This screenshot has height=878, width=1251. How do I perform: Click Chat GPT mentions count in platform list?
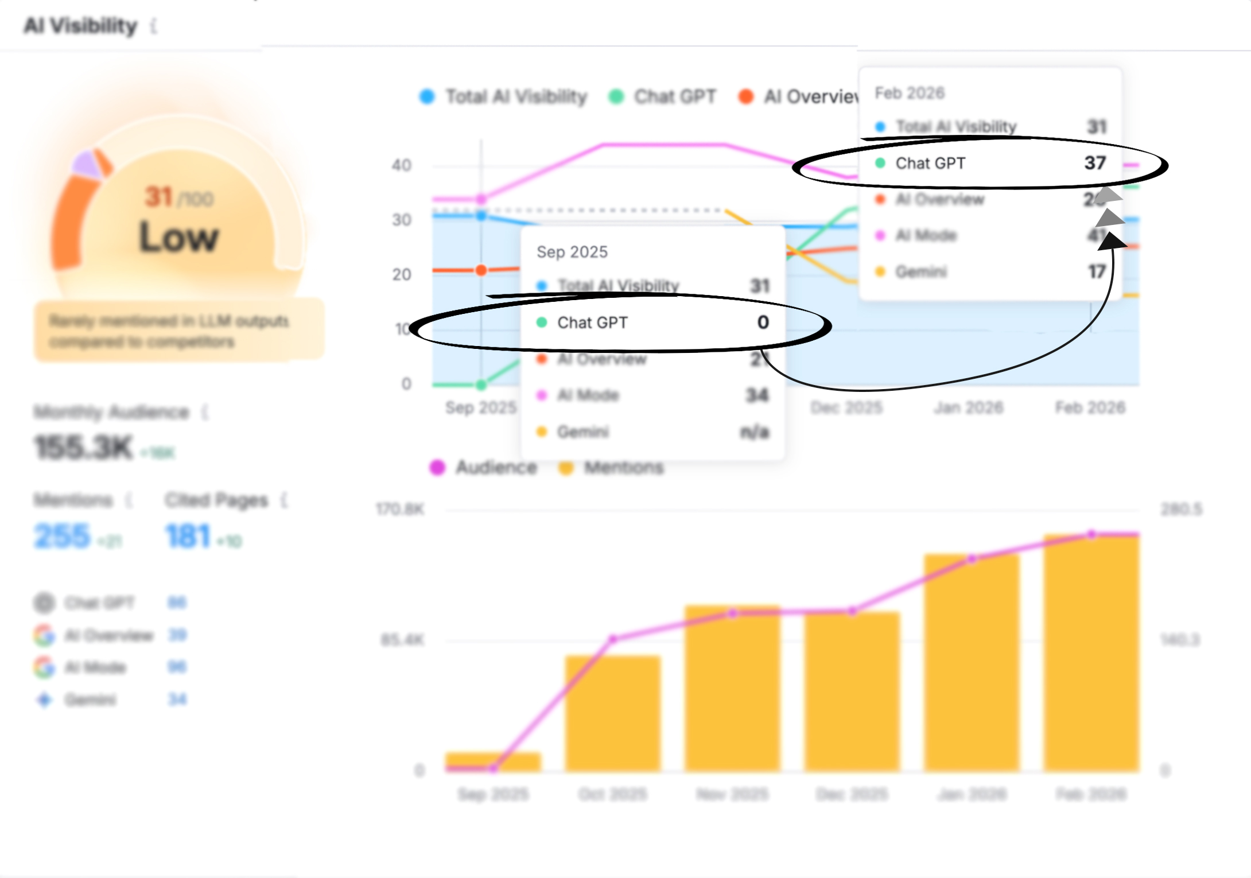pos(177,603)
